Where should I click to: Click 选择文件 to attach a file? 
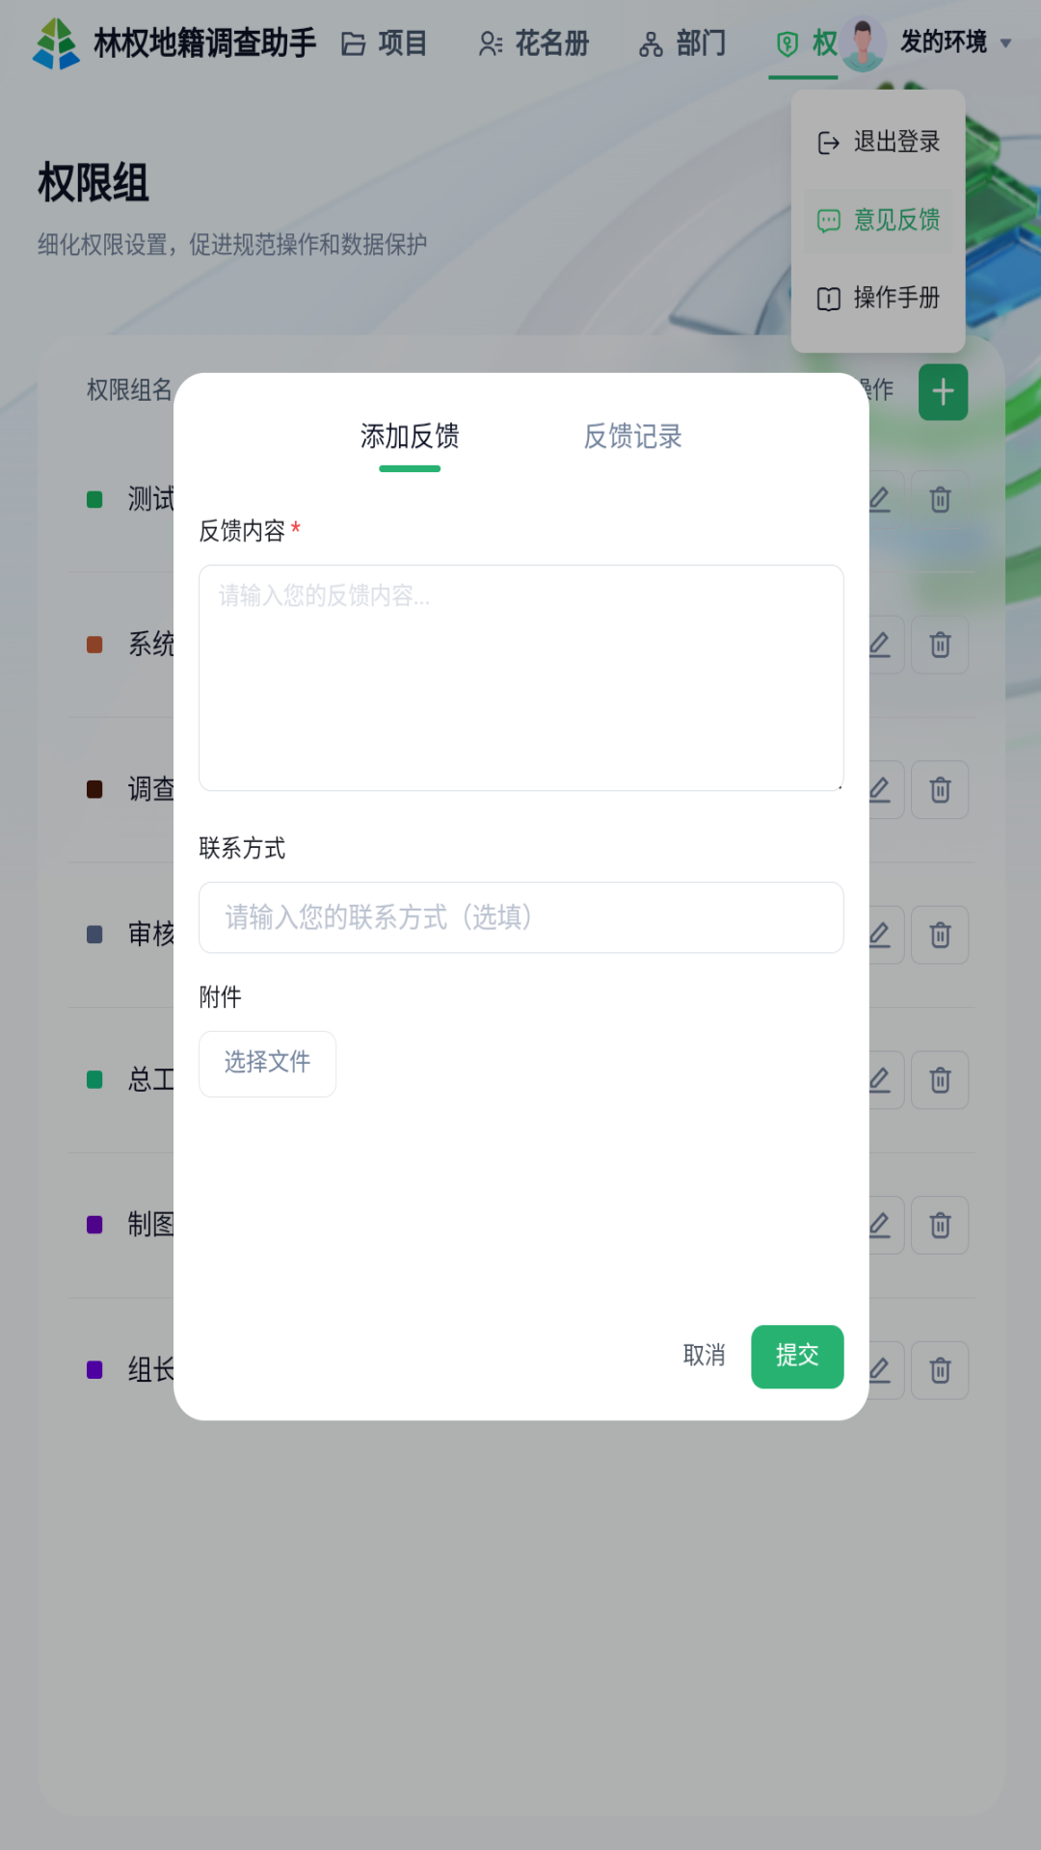coord(267,1063)
